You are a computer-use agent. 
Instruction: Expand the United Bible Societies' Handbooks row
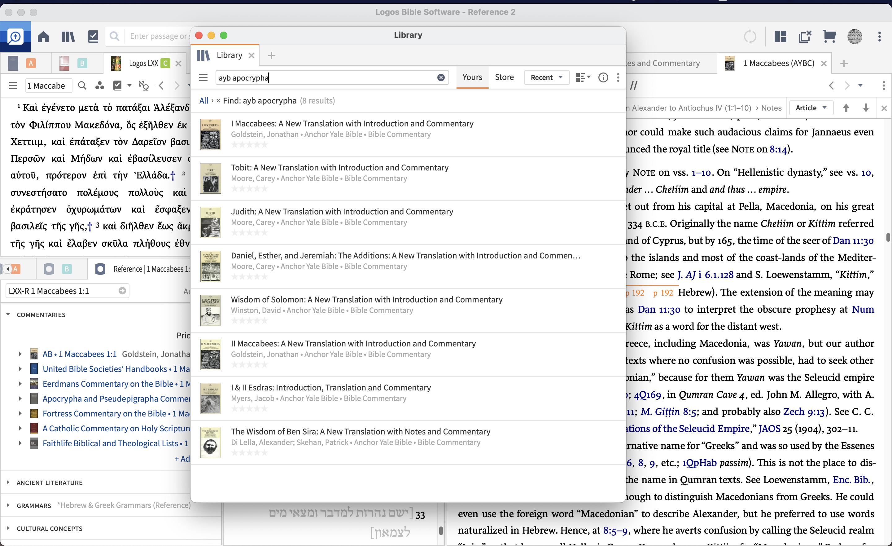tap(20, 369)
